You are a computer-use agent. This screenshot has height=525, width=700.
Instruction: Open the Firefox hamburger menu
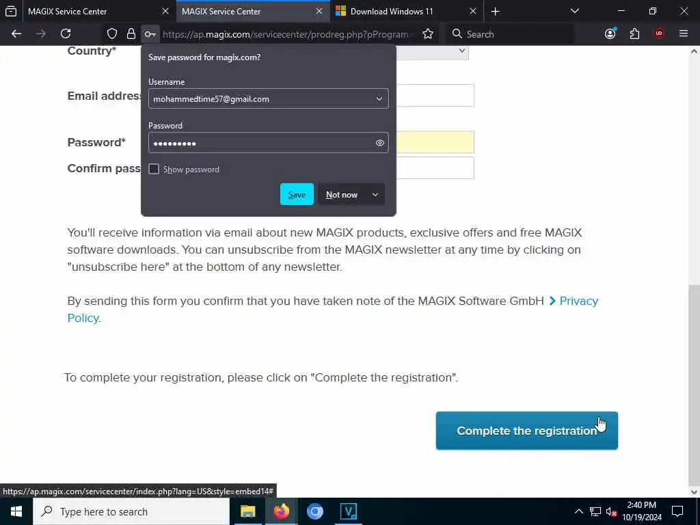pyautogui.click(x=684, y=34)
